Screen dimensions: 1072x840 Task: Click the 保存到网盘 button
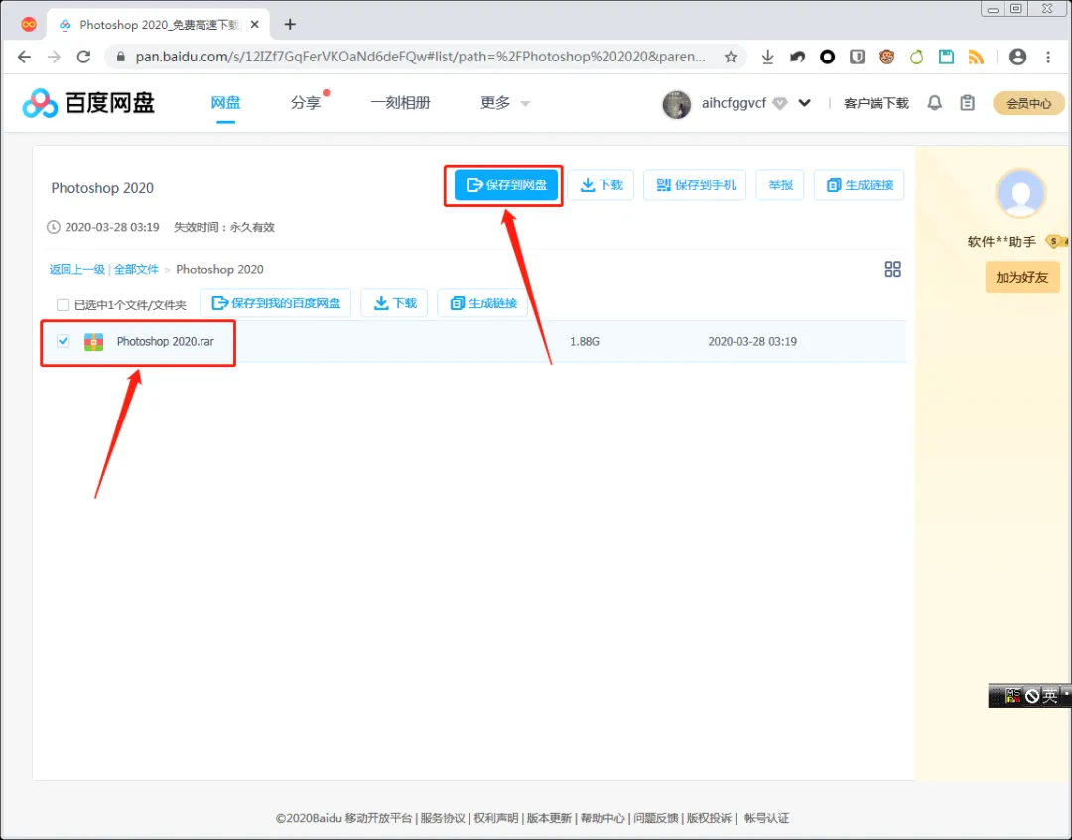tap(506, 185)
